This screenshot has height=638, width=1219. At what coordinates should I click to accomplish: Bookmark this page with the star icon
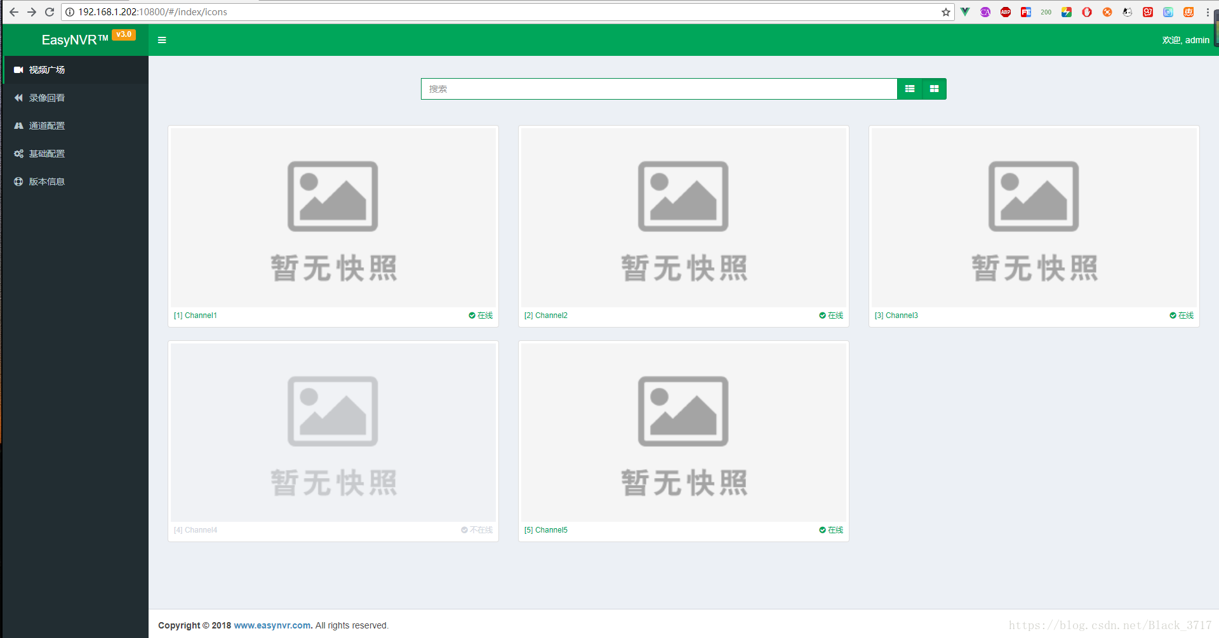(x=945, y=12)
